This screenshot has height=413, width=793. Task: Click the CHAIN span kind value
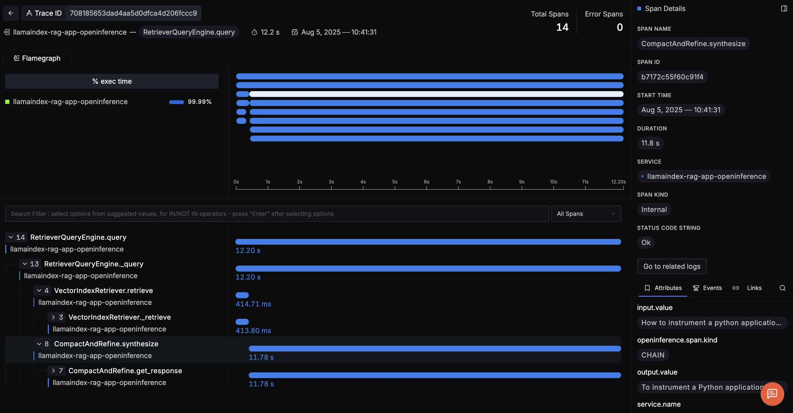point(653,355)
